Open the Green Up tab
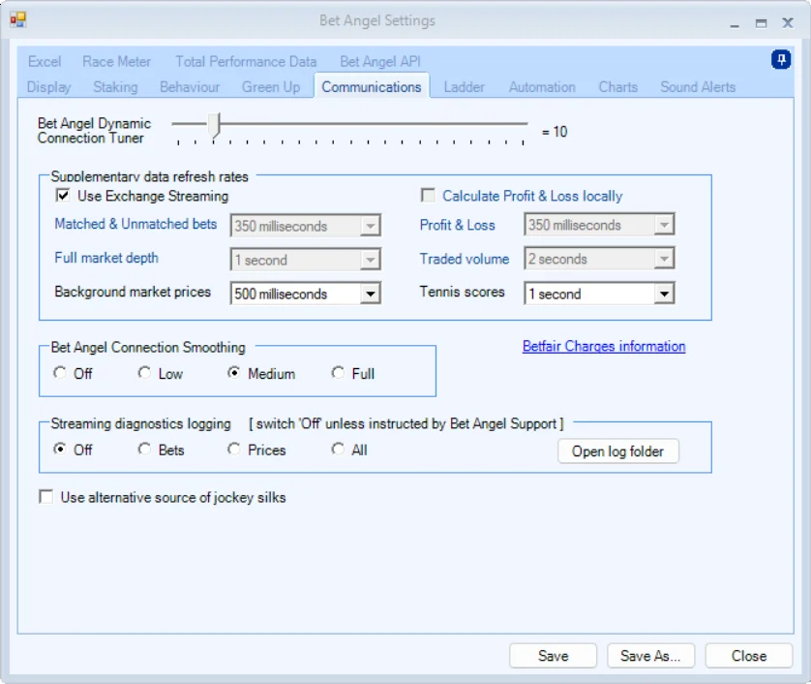This screenshot has width=811, height=684. pyautogui.click(x=271, y=87)
